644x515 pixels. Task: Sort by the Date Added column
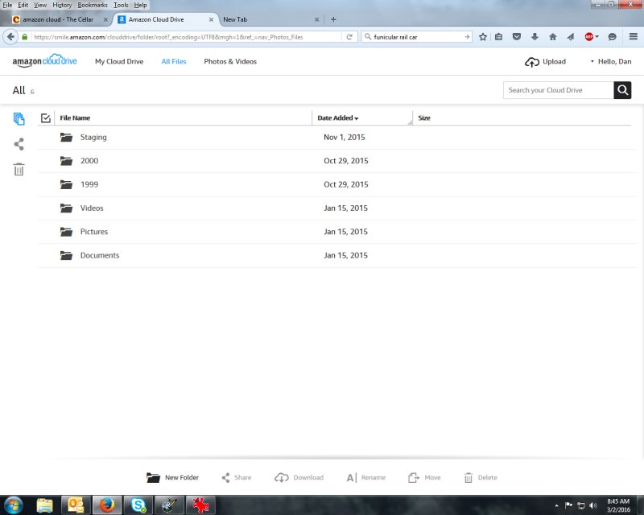click(338, 118)
